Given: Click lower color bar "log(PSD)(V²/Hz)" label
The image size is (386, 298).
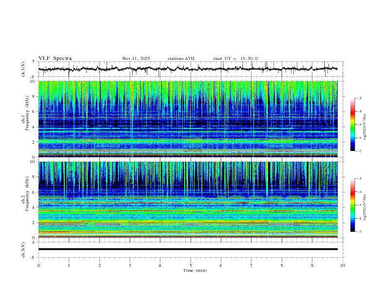Looking at the screenshot, I should click(x=365, y=207).
